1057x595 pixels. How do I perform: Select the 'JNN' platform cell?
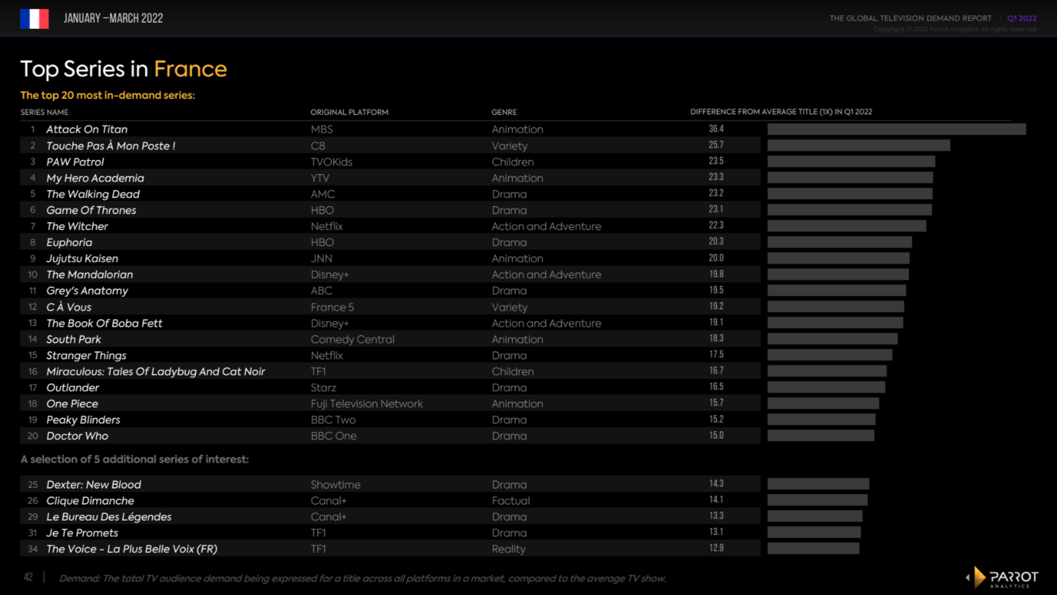pos(321,258)
